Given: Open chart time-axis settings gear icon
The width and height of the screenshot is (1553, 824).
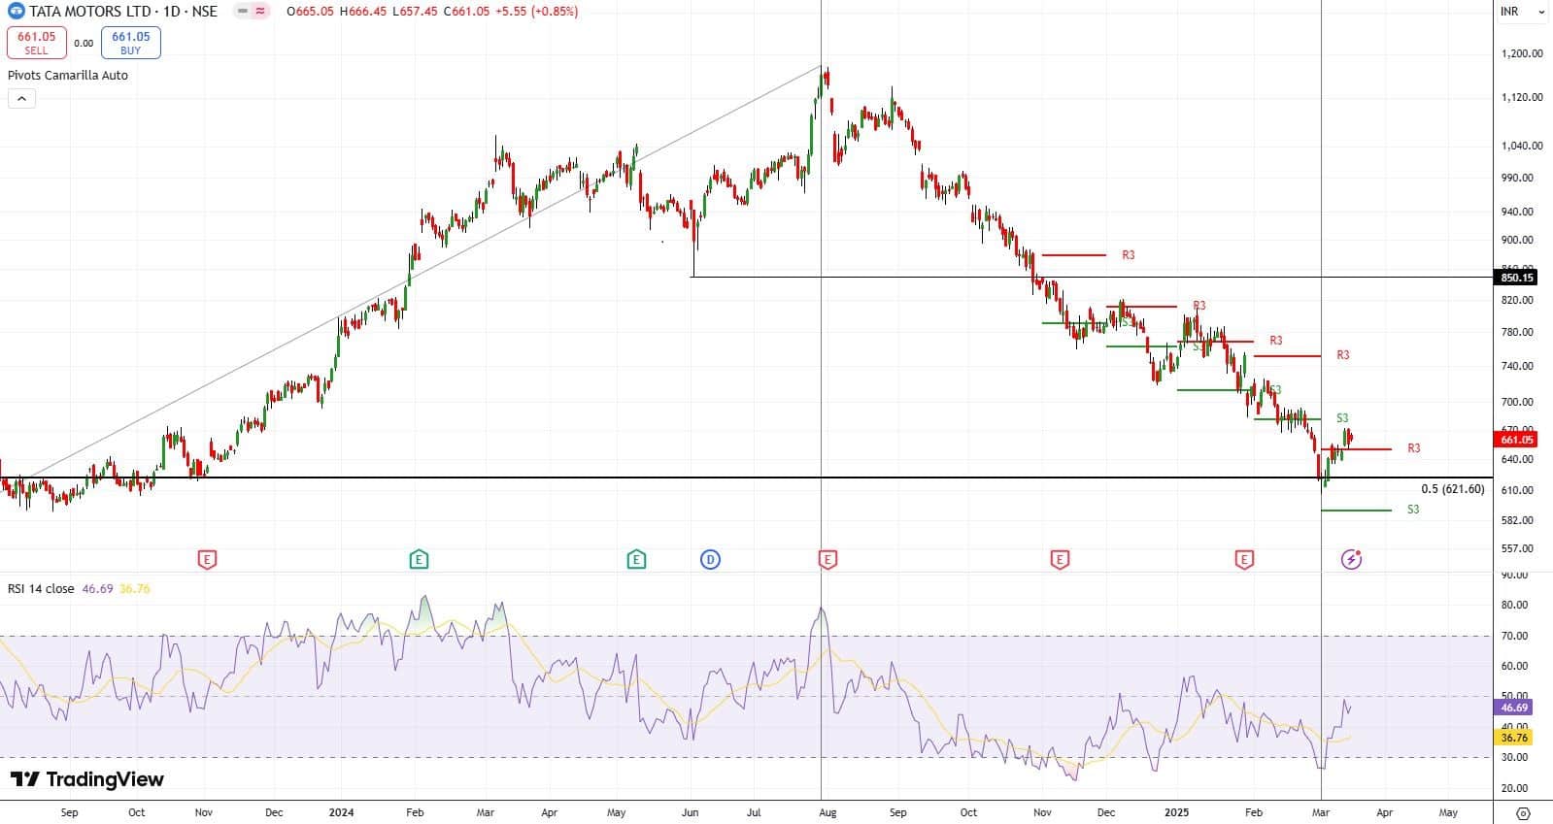Looking at the screenshot, I should 1523,813.
